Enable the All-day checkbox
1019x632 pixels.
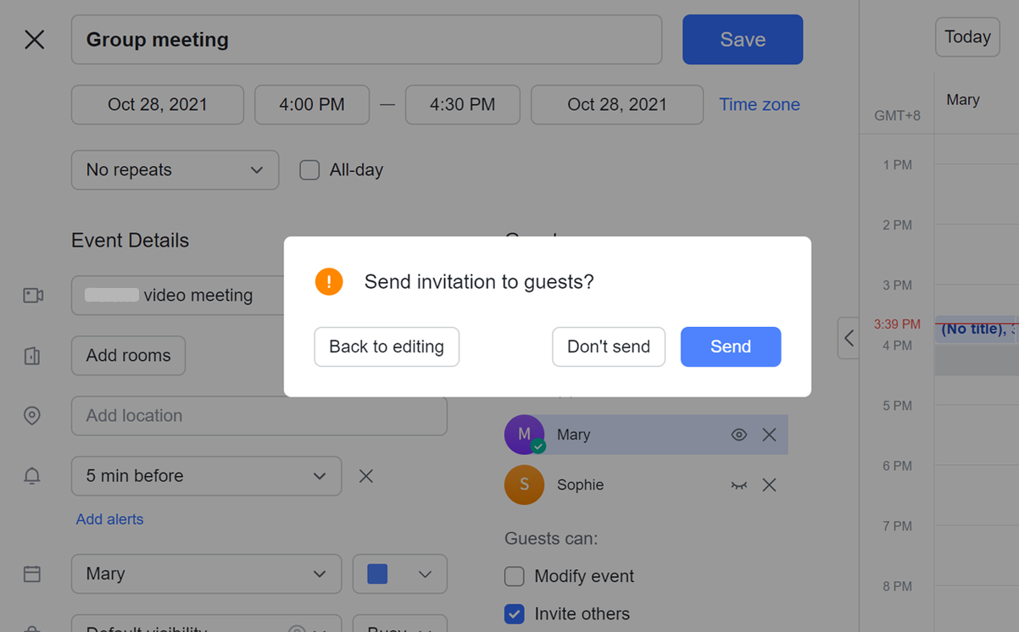[309, 170]
